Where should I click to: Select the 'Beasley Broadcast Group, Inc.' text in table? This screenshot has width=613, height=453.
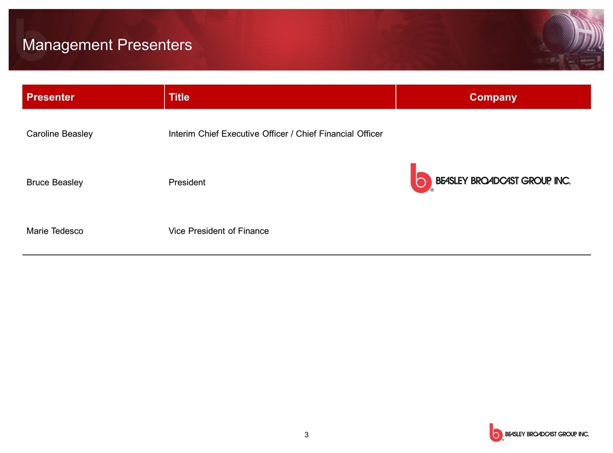(503, 181)
